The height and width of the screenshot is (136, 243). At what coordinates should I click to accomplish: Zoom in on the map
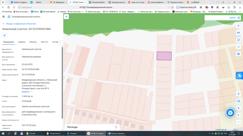click(238, 115)
